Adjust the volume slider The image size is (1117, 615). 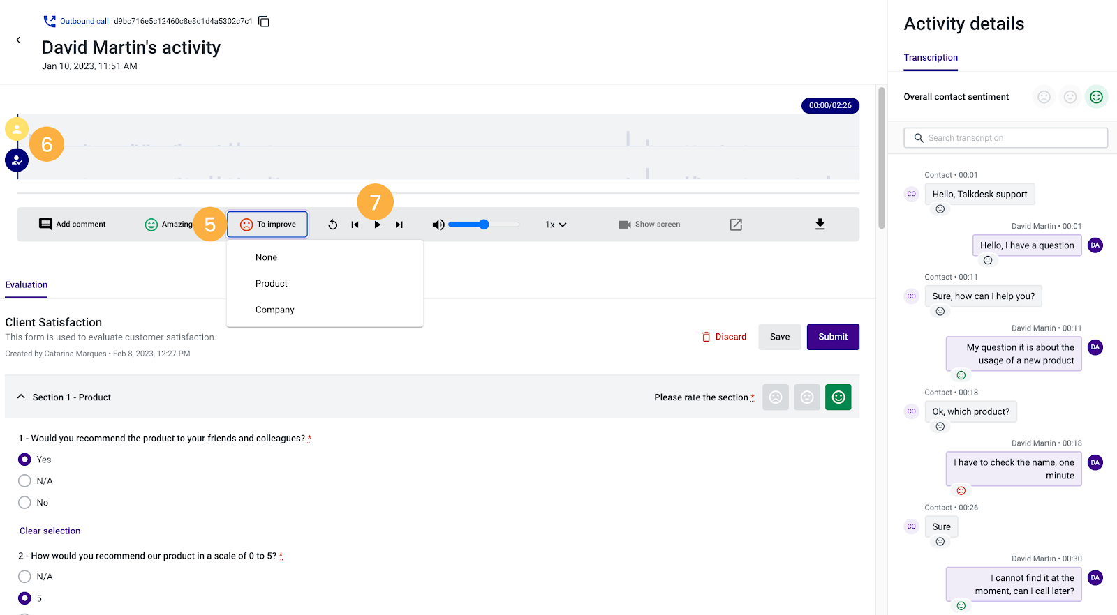484,225
